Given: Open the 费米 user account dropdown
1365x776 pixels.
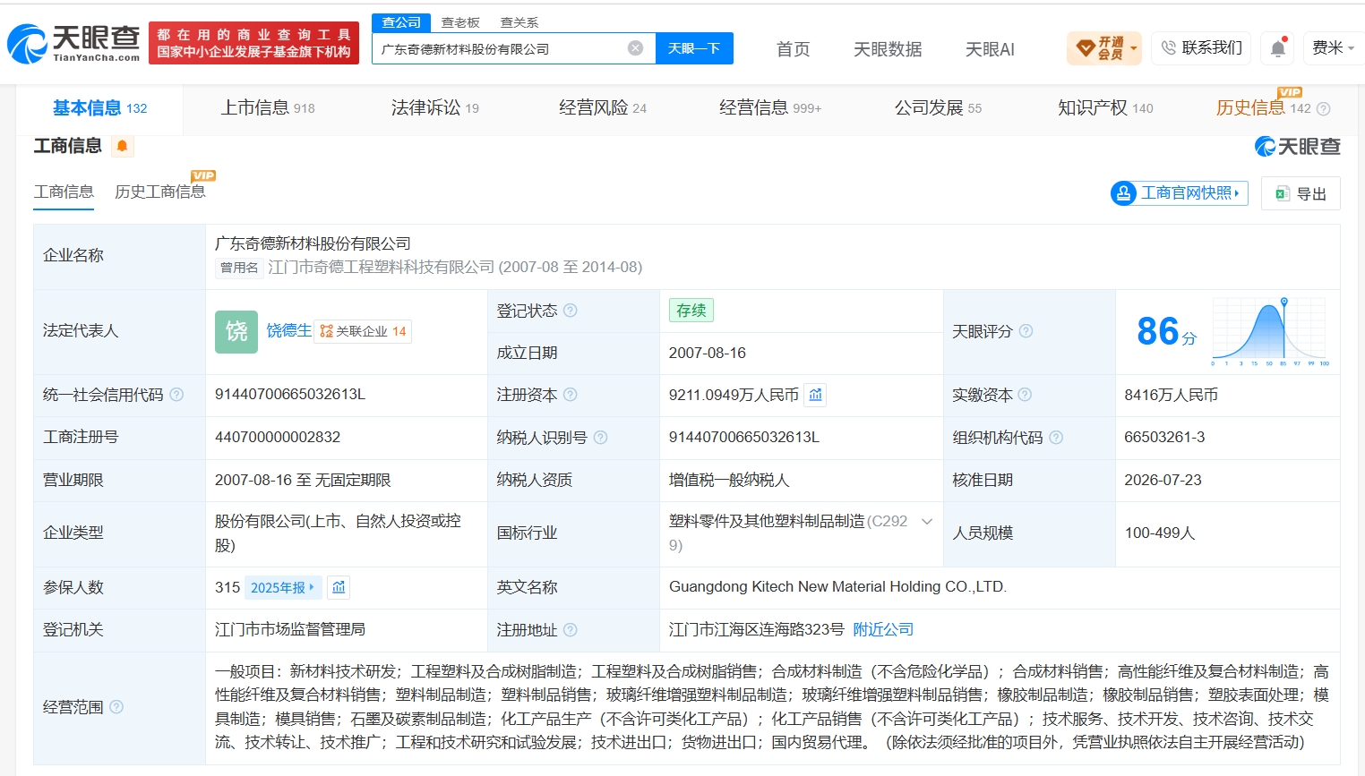Looking at the screenshot, I should click(1334, 48).
